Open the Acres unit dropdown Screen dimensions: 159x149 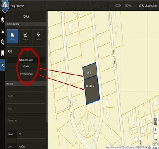[x=25, y=51]
